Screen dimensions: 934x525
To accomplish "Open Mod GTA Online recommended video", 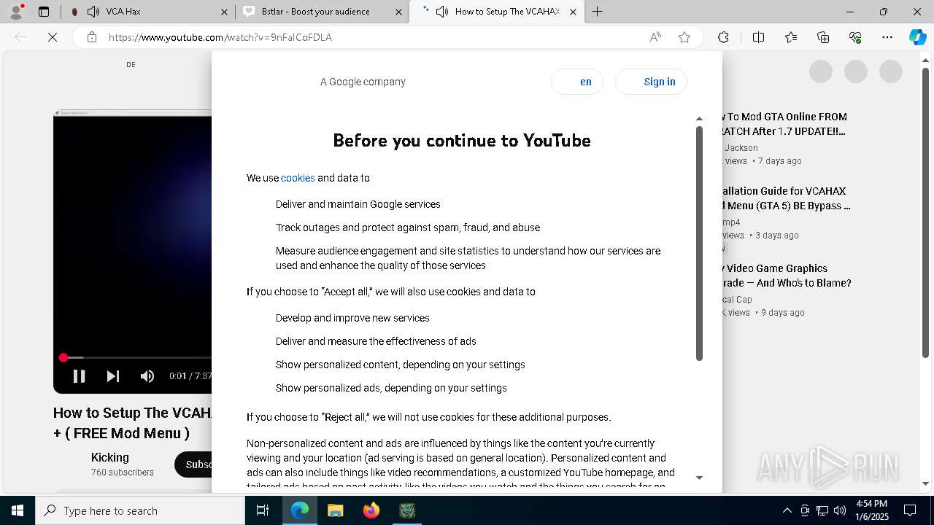I will click(x=784, y=124).
